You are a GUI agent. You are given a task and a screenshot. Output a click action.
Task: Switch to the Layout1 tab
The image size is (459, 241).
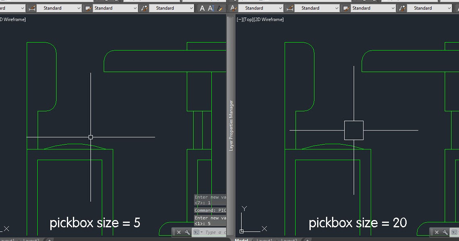265,240
